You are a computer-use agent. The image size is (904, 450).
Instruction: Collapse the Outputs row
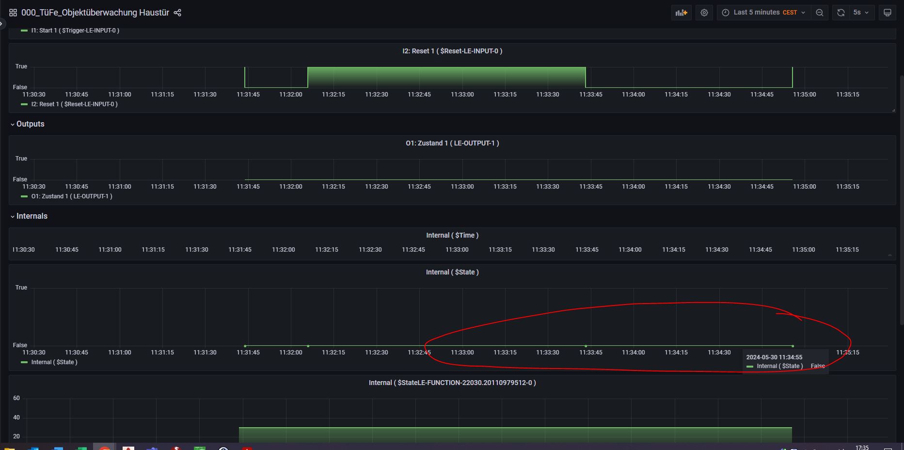pos(28,124)
